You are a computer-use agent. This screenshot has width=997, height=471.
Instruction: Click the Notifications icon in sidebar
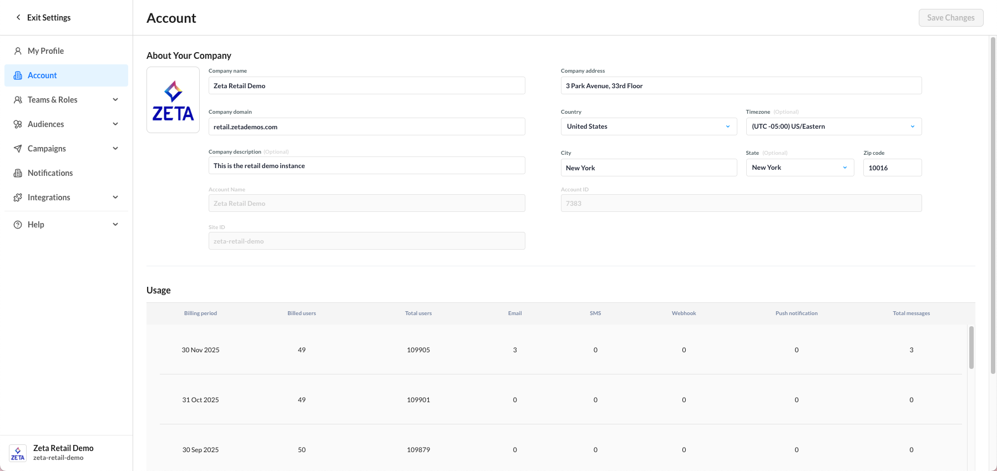coord(18,173)
